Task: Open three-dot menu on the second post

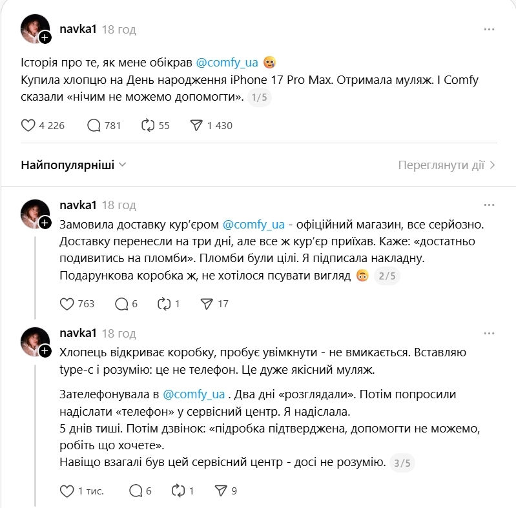Action: coord(490,205)
